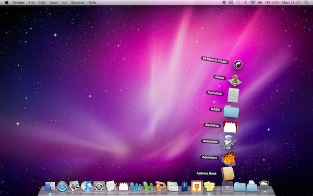Open the Apple menu

(7, 3)
